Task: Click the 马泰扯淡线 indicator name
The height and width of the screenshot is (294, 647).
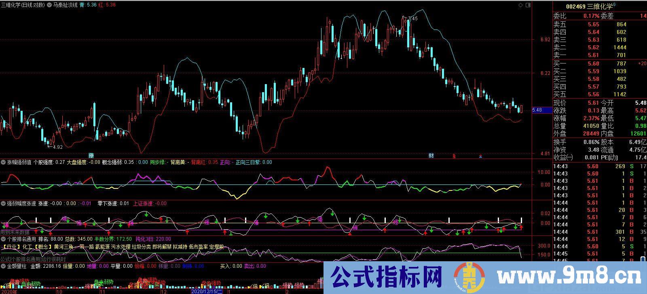Action: (66, 5)
